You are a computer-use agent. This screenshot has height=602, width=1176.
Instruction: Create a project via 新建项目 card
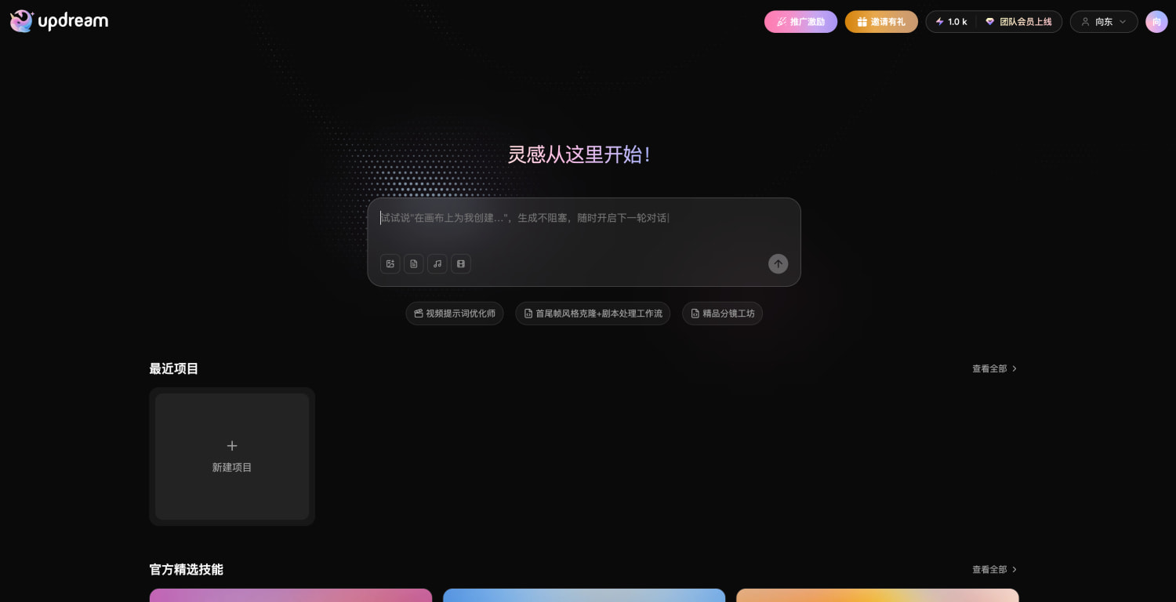(x=232, y=456)
